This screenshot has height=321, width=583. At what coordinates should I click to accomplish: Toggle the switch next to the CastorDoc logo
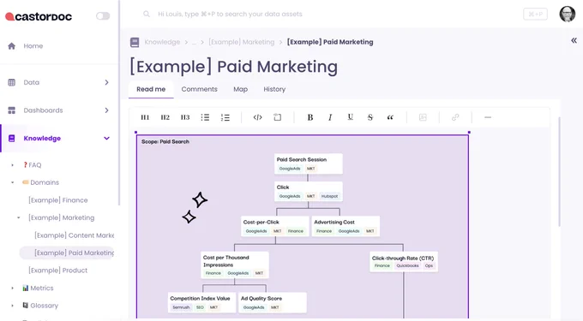tap(103, 16)
